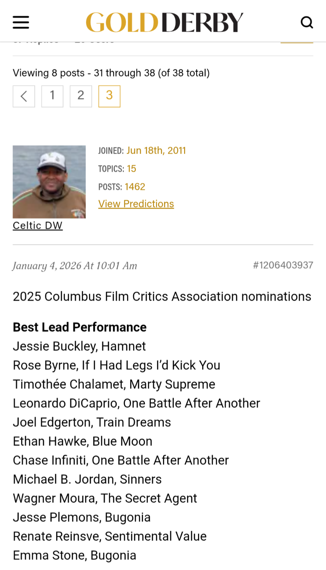Open the hamburger navigation menu

pos(21,22)
